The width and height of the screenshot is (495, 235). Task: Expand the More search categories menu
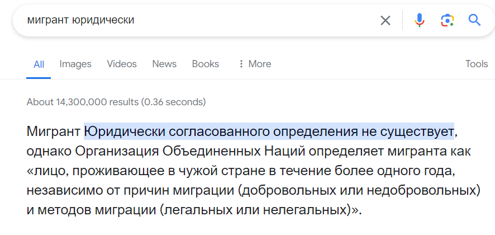click(254, 64)
